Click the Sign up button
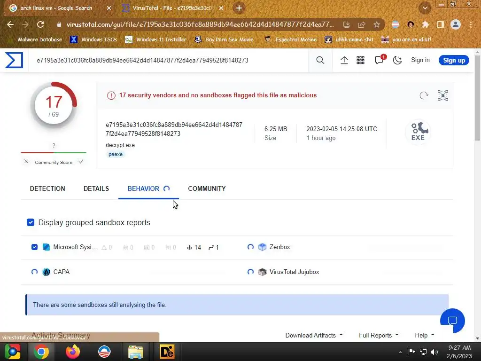Screen dimensions: 481x361 (x=454, y=60)
